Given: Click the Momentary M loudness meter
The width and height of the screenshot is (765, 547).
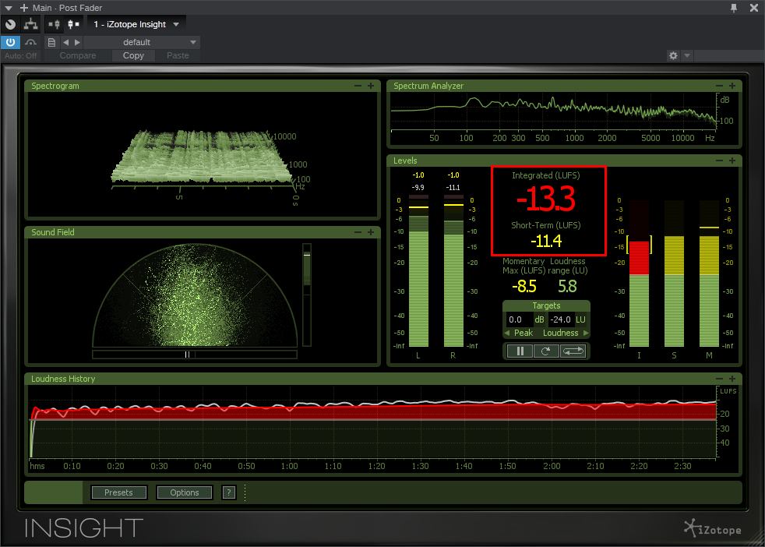Looking at the screenshot, I should [710, 273].
